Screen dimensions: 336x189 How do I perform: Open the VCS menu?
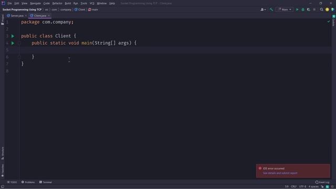tap(92, 4)
